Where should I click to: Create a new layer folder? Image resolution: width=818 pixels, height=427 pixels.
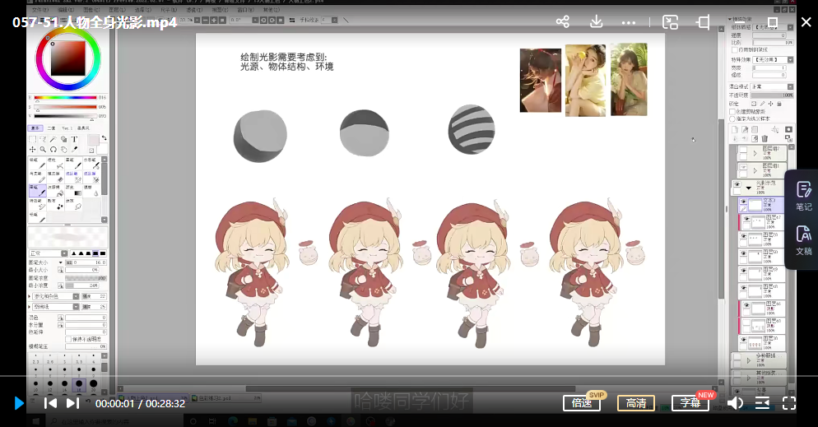click(x=755, y=129)
